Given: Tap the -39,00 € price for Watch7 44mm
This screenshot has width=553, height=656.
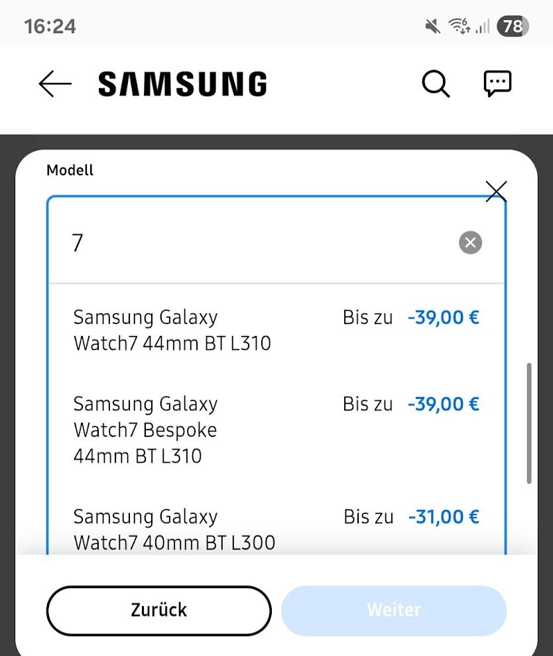Looking at the screenshot, I should point(443,317).
